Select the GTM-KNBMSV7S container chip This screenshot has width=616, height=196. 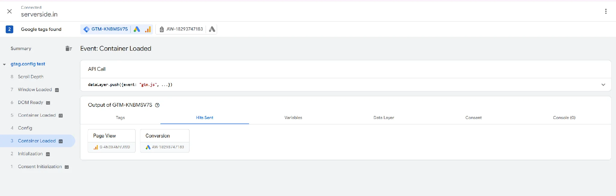106,29
